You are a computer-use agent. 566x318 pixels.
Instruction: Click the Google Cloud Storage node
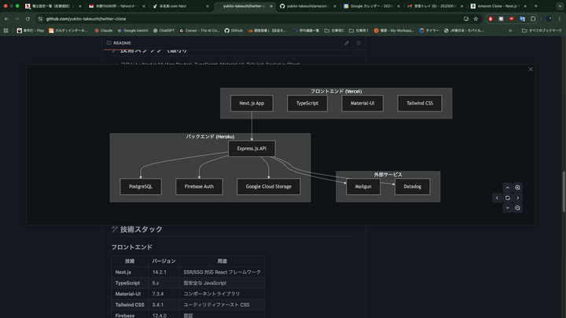tap(268, 187)
